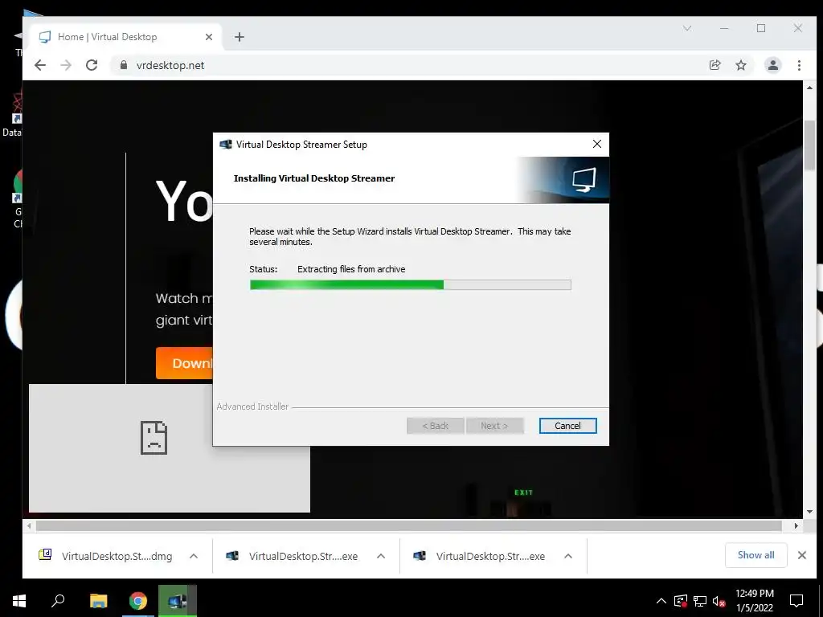Click the horizontal scrollbar of the page
823x617 pixels.
click(x=408, y=525)
